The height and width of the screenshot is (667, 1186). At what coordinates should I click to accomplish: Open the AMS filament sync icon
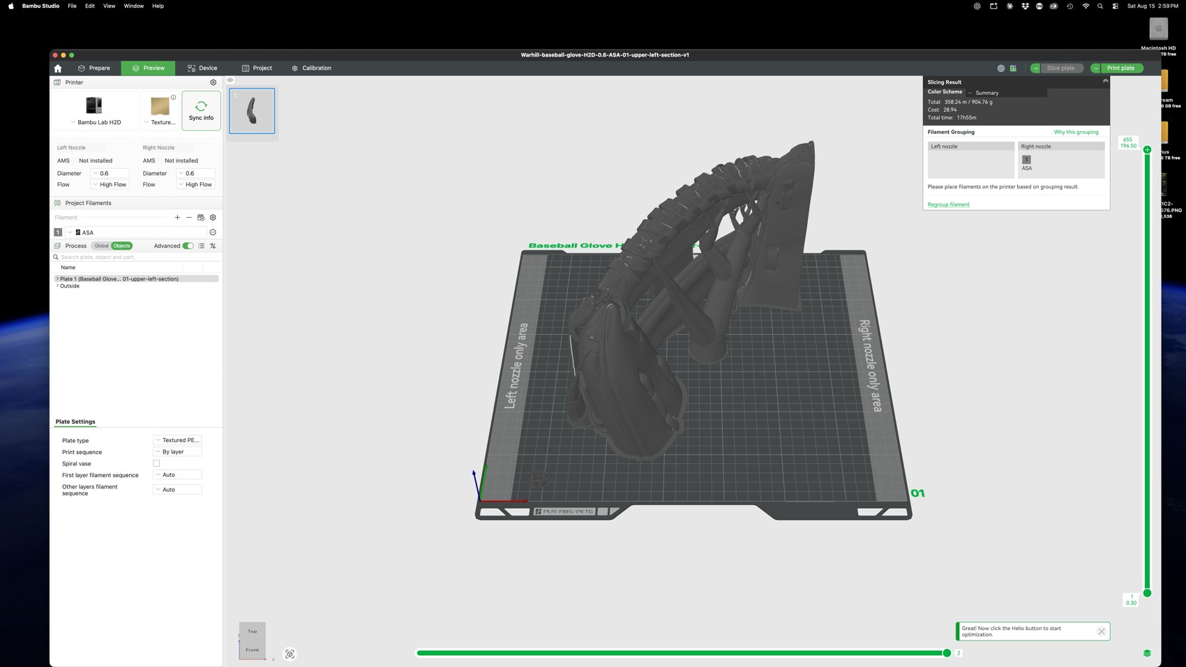point(201,218)
